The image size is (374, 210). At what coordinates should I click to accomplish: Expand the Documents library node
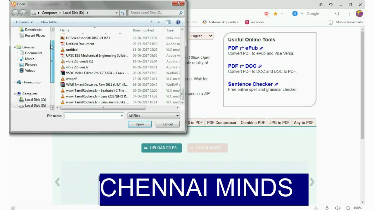18,53
